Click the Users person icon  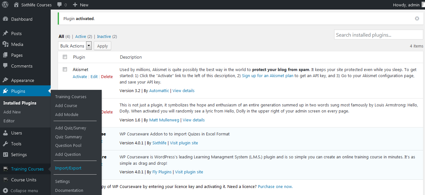click(x=5, y=133)
